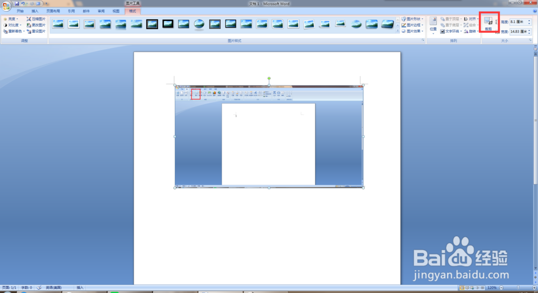Open the 对齐 align dropdown

(x=471, y=19)
